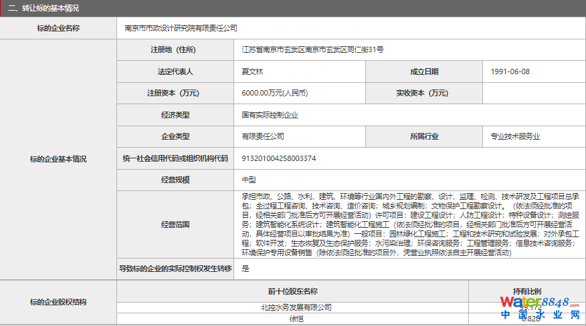586x326 pixels.
Task: Select registered capital value 6000.00万元
Action: click(275, 93)
